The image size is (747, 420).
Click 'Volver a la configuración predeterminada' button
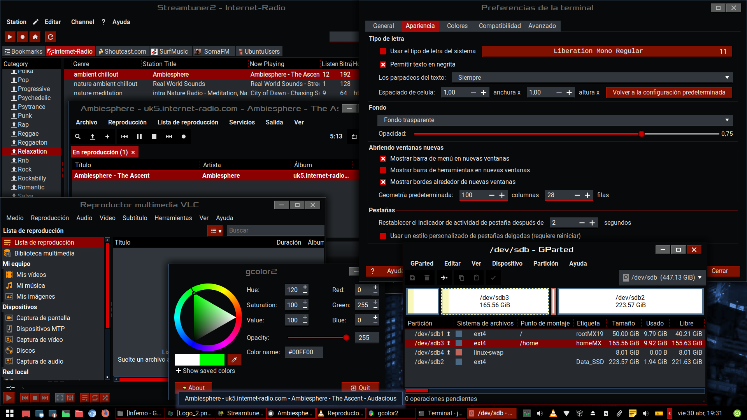(x=669, y=93)
